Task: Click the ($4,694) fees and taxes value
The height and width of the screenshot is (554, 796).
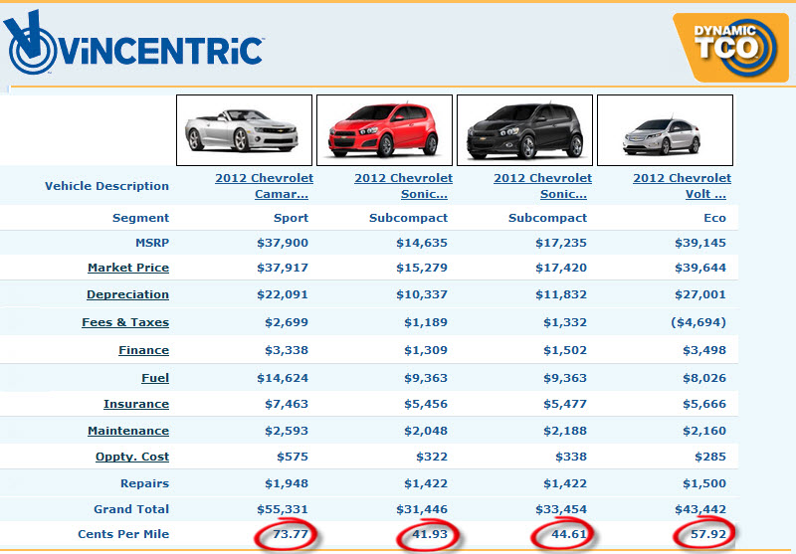Action: coord(698,322)
